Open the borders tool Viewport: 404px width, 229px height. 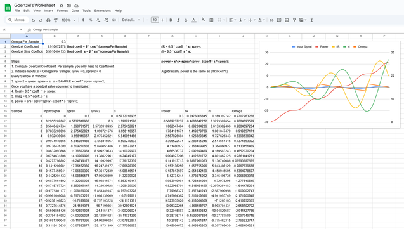(211, 20)
